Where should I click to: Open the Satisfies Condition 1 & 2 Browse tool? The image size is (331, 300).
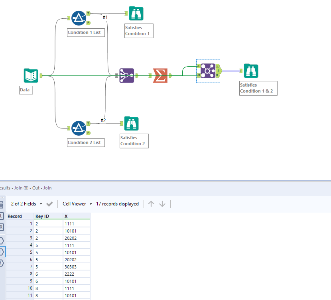[x=251, y=71]
